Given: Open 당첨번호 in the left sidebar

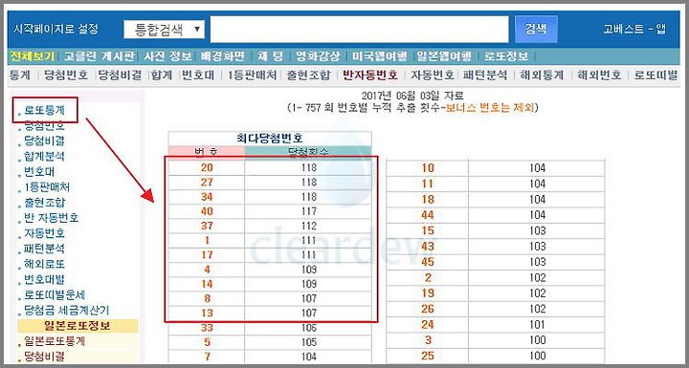Looking at the screenshot, I should click(x=44, y=125).
